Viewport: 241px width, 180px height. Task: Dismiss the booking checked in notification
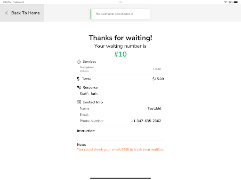tap(120, 14)
